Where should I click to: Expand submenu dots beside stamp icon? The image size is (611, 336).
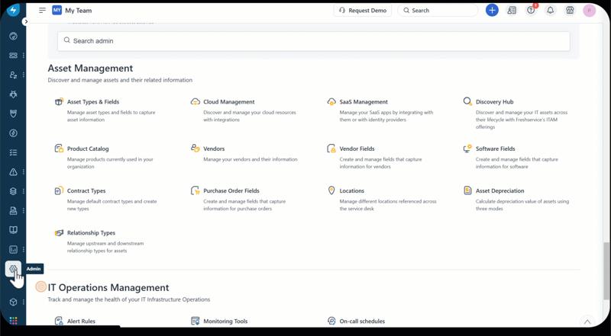(24, 211)
